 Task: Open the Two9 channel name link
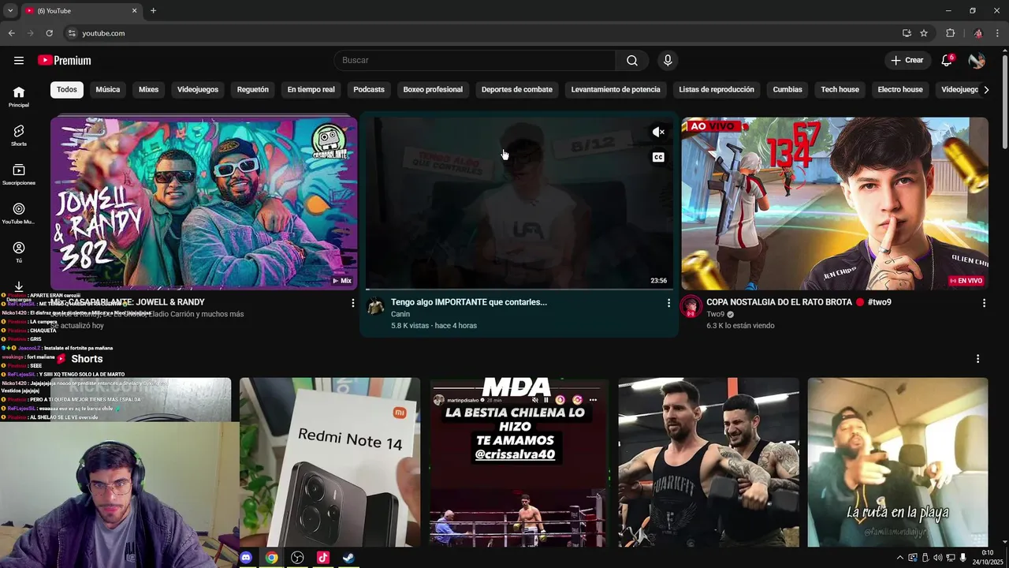[715, 314]
